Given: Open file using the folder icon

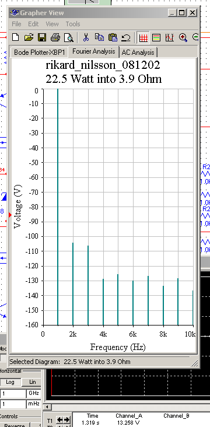Looking at the screenshot, I should 29,37.
